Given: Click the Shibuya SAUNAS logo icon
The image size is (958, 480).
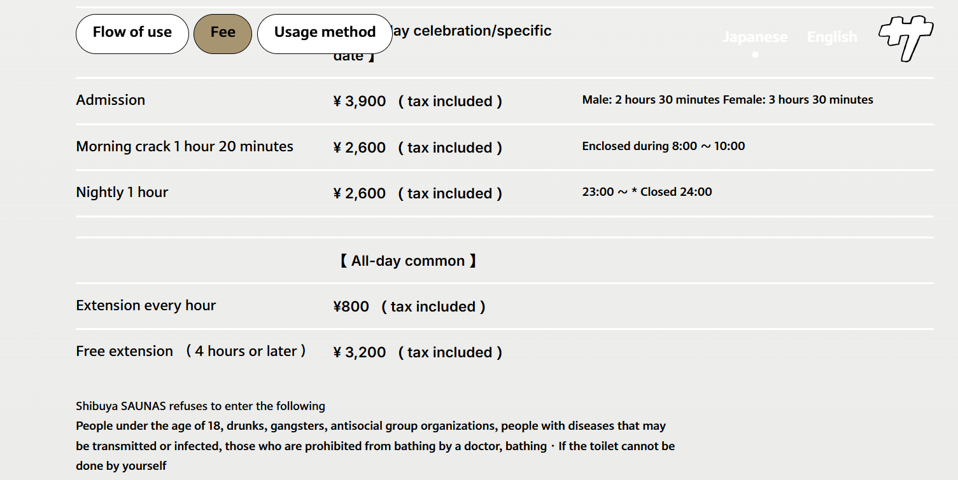Looking at the screenshot, I should 905,37.
